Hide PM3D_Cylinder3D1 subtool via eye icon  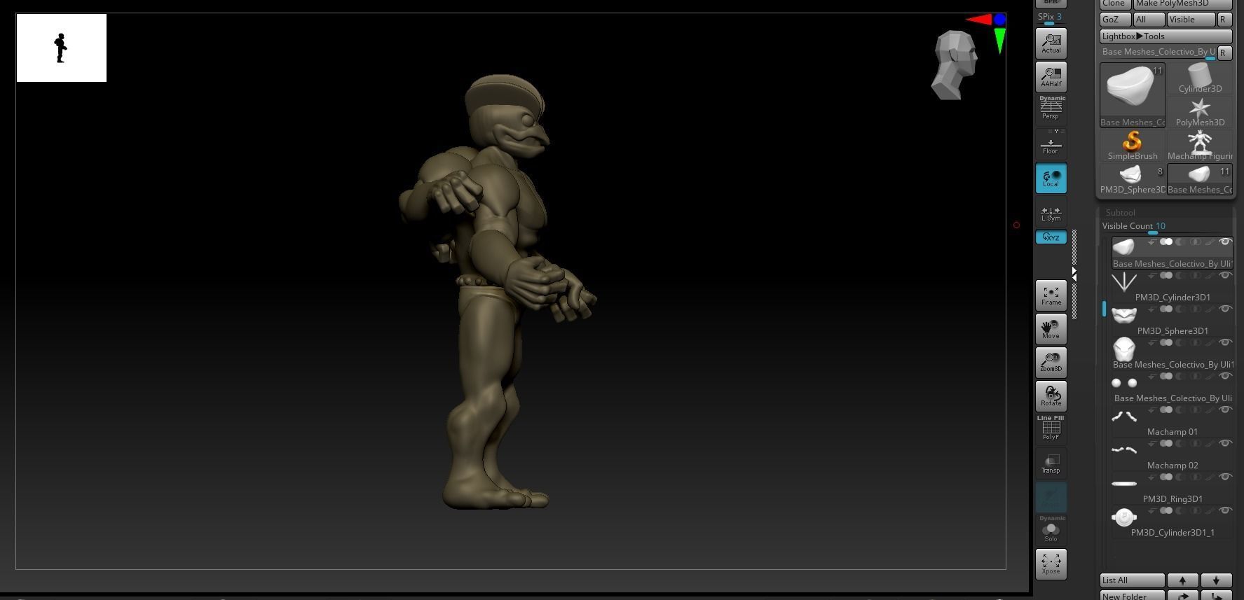coord(1225,275)
